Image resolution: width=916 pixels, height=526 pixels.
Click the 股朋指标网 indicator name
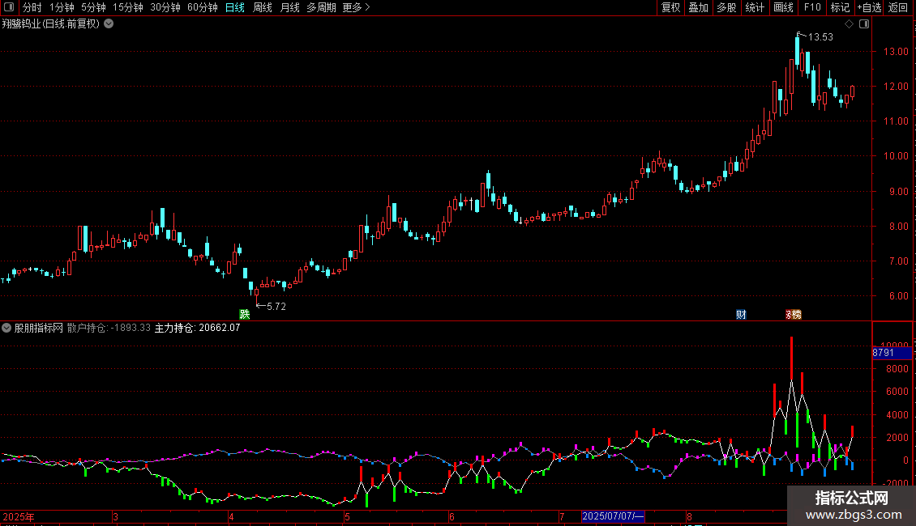coord(39,328)
